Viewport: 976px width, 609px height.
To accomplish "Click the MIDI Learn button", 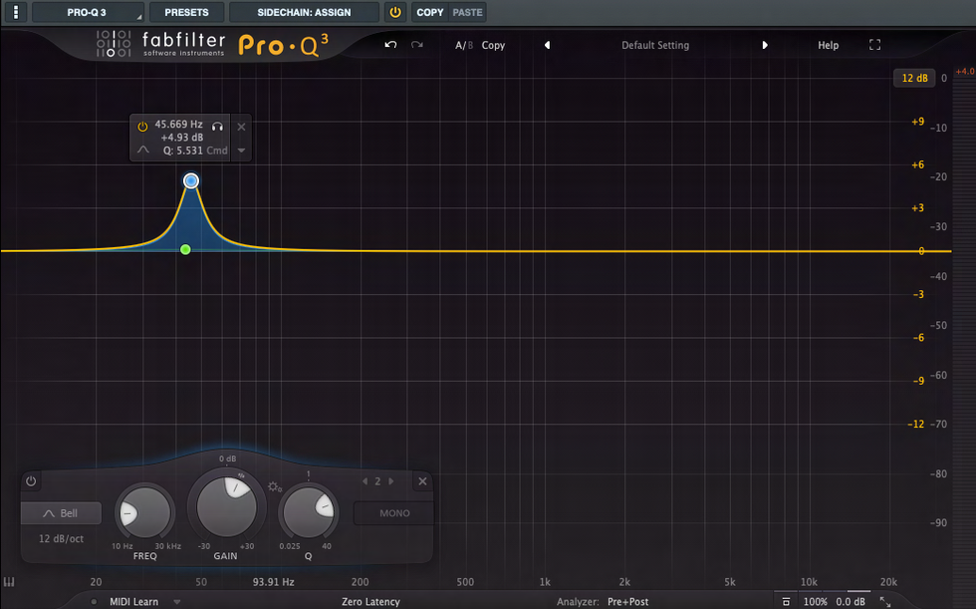I will point(133,602).
